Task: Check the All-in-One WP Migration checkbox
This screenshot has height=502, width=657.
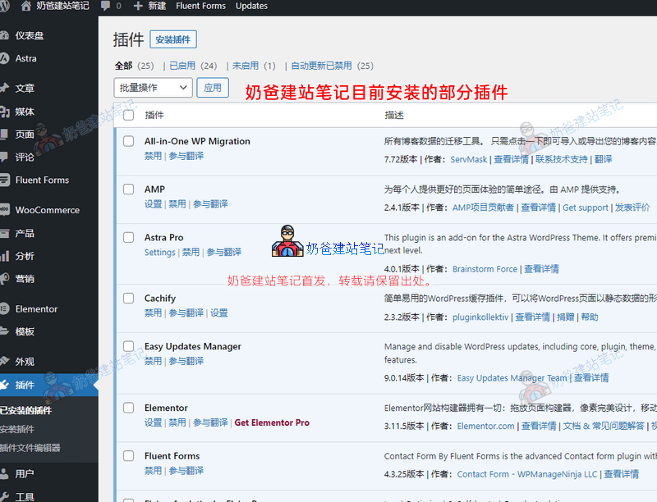Action: point(128,141)
